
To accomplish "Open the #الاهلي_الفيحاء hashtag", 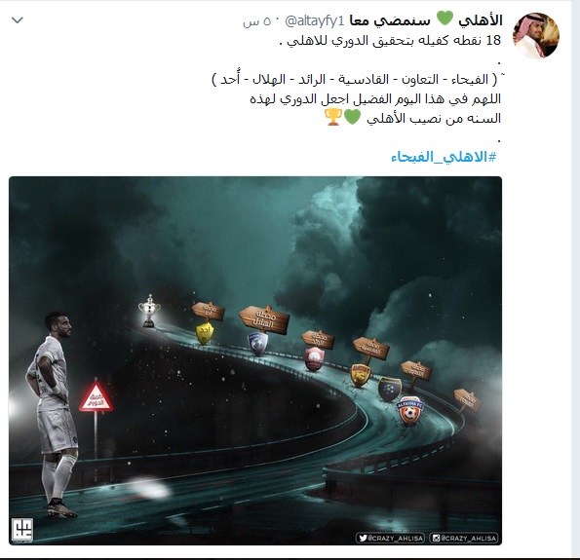I will pos(444,157).
